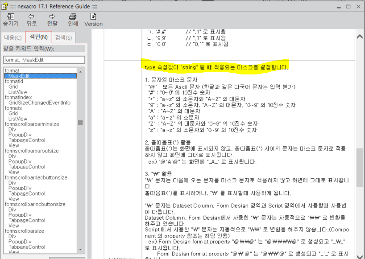Click the Version toolbar icon
This screenshot has width=365, height=259.
[93, 16]
